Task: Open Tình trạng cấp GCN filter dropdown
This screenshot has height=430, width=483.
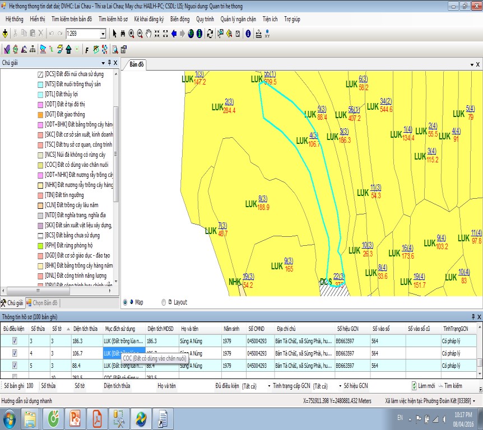Action: [x=340, y=386]
